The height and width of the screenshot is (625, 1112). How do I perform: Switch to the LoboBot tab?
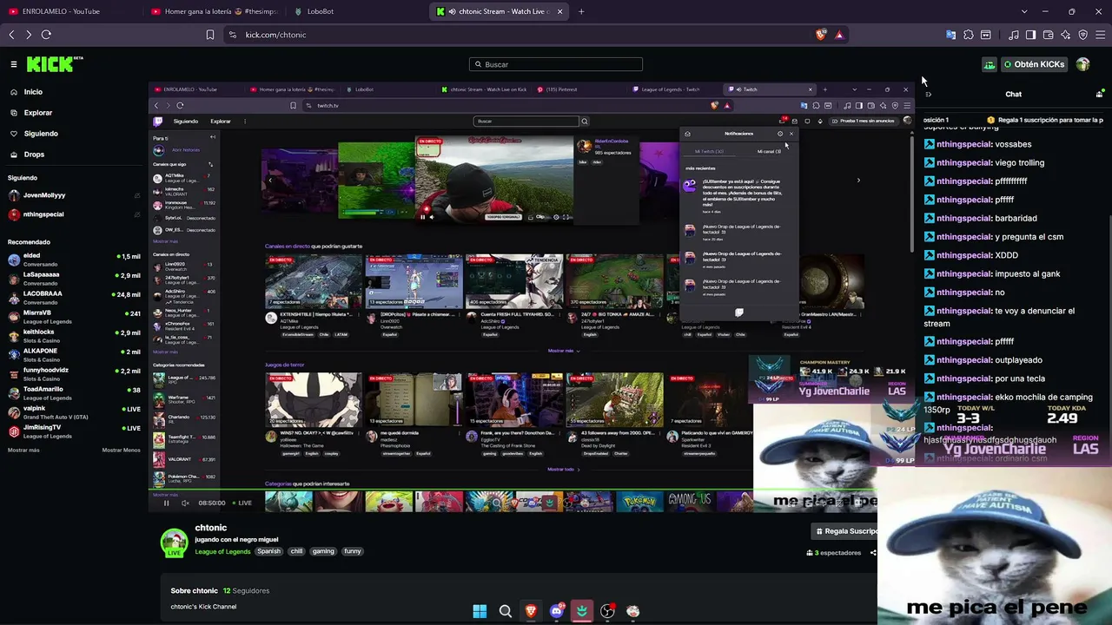click(356, 11)
